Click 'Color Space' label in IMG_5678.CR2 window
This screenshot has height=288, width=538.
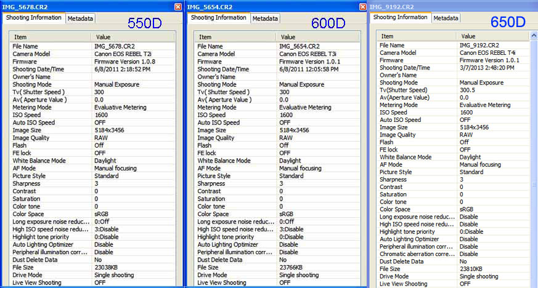click(28, 214)
